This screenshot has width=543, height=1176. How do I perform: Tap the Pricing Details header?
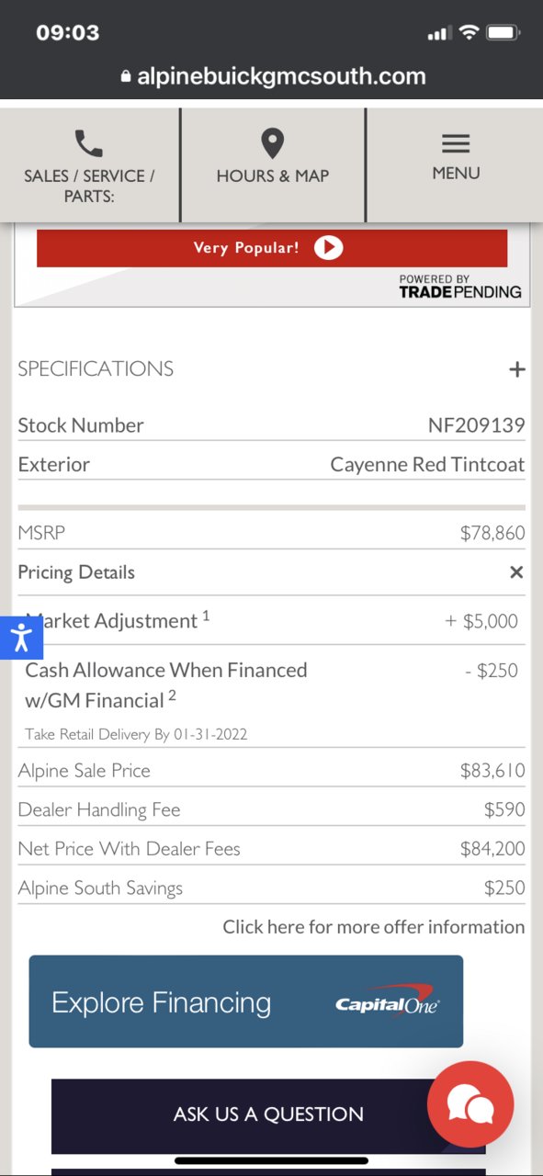(76, 572)
